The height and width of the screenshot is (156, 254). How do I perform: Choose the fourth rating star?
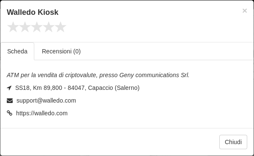[49, 27]
